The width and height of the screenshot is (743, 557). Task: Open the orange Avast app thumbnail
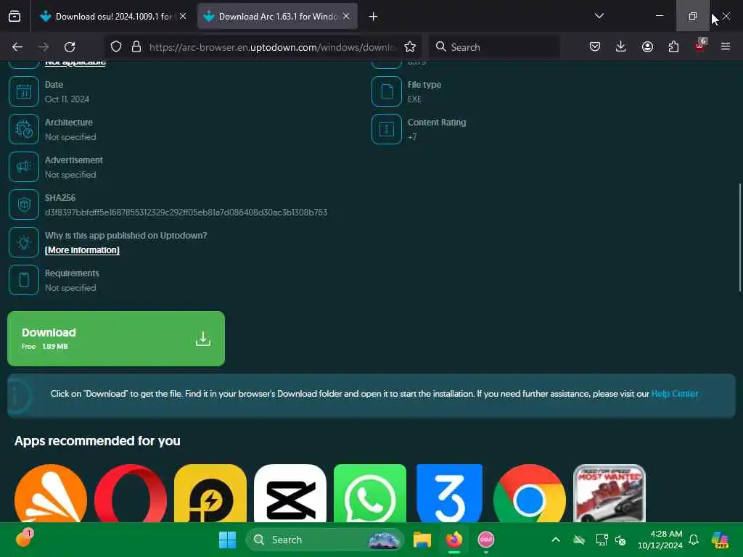(51, 493)
